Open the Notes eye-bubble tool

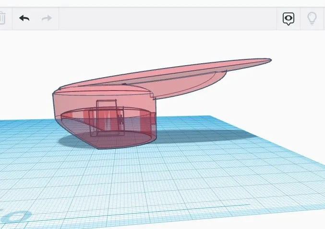[x=289, y=19]
